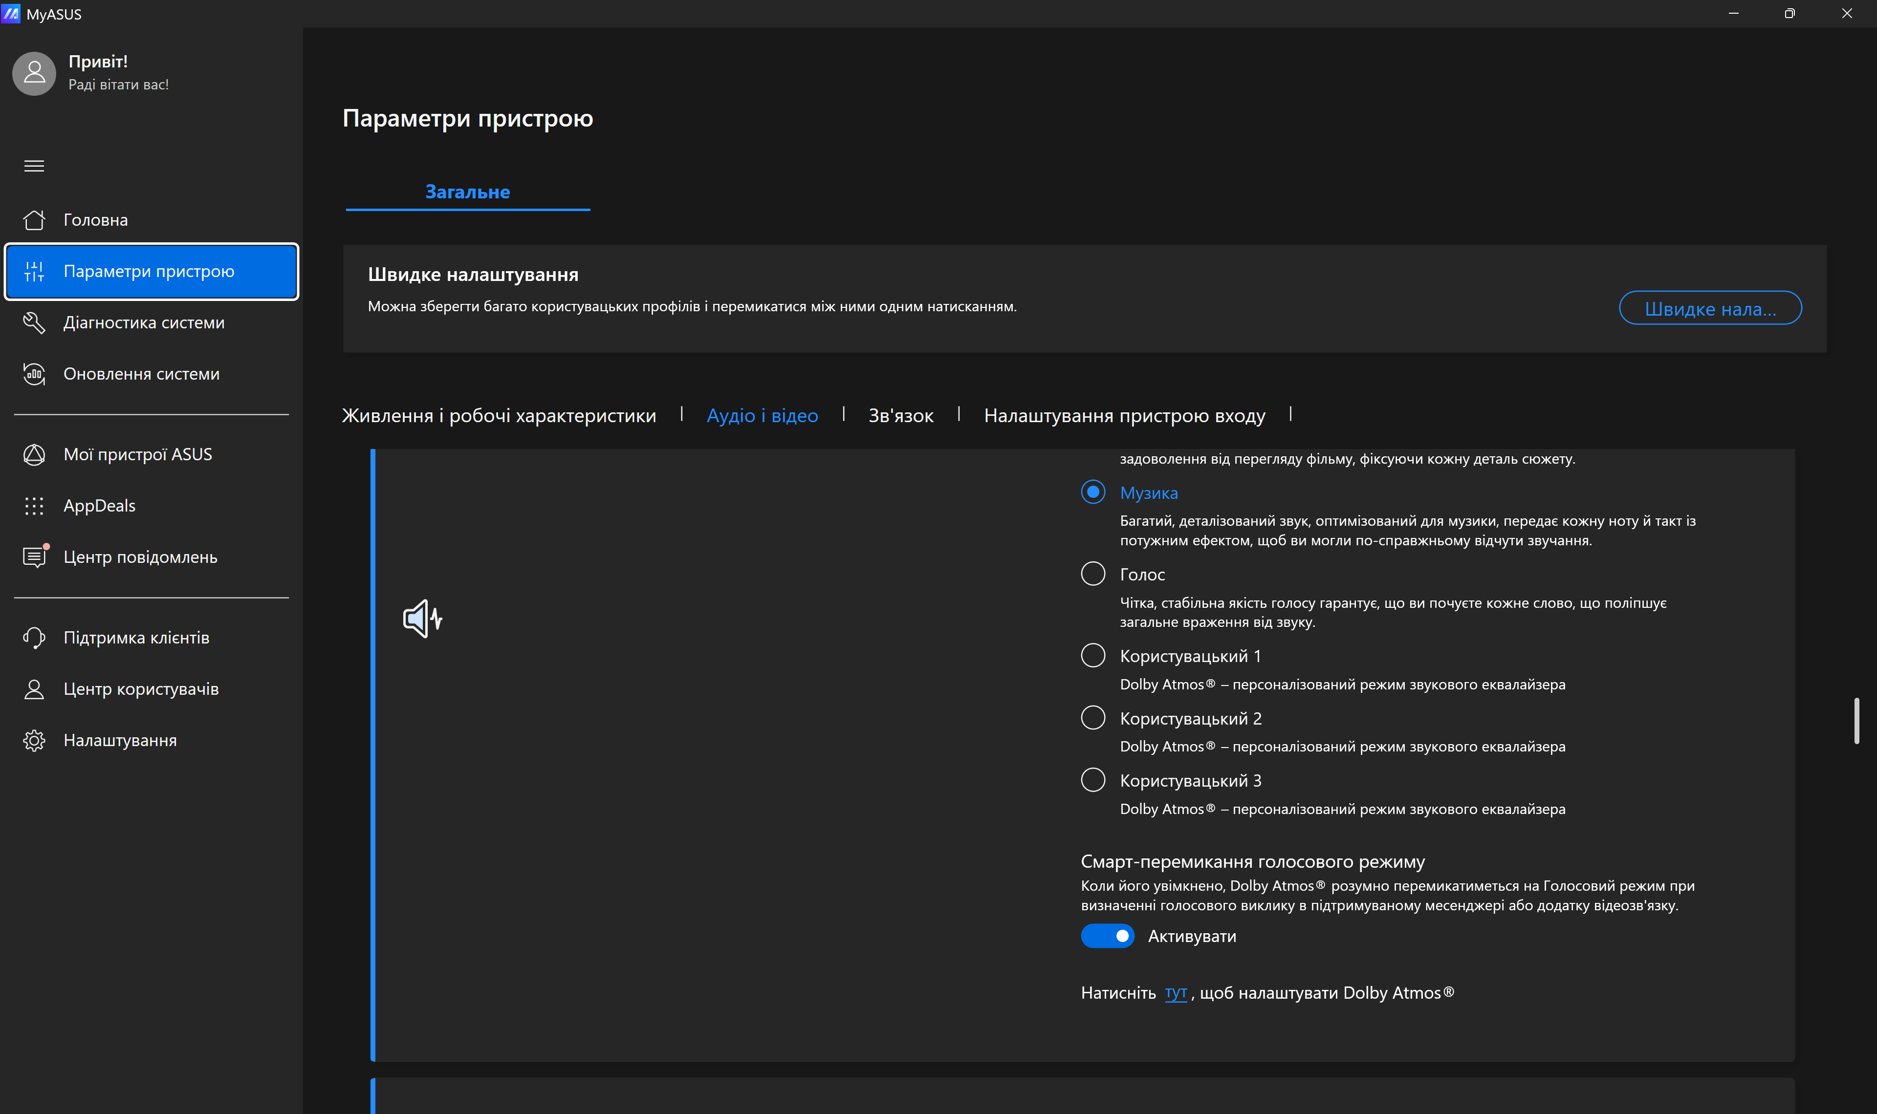
Task: Open Центр повідомлень message icon
Action: point(34,557)
